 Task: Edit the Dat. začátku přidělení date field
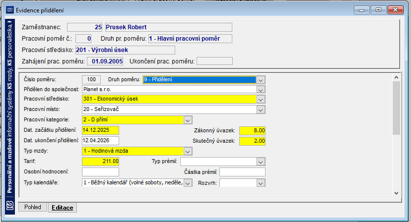coord(100,130)
